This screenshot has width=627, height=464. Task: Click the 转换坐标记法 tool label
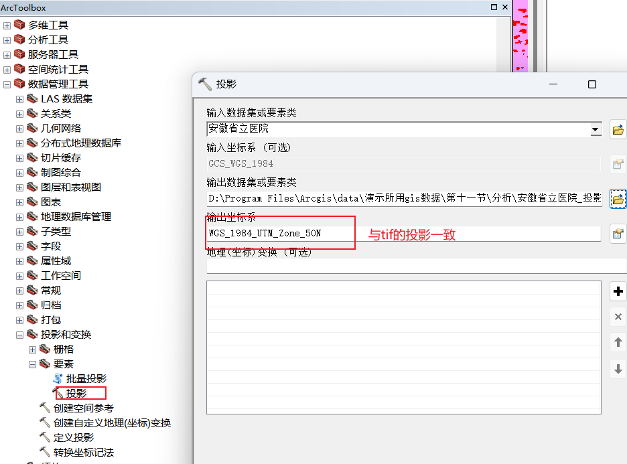click(x=84, y=453)
